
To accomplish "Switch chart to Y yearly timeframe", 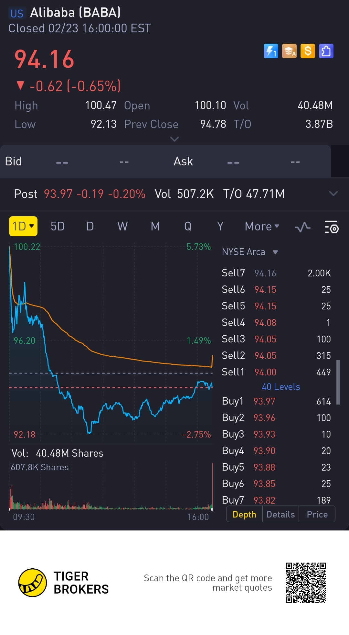I will pyautogui.click(x=220, y=226).
